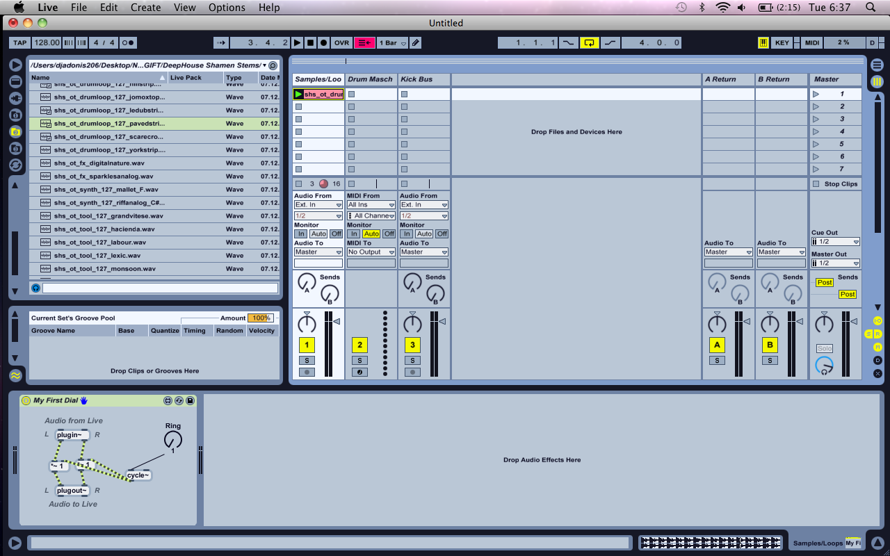Toggle the Draw Mode pencil
Viewport: 890px width, 556px height.
[416, 42]
